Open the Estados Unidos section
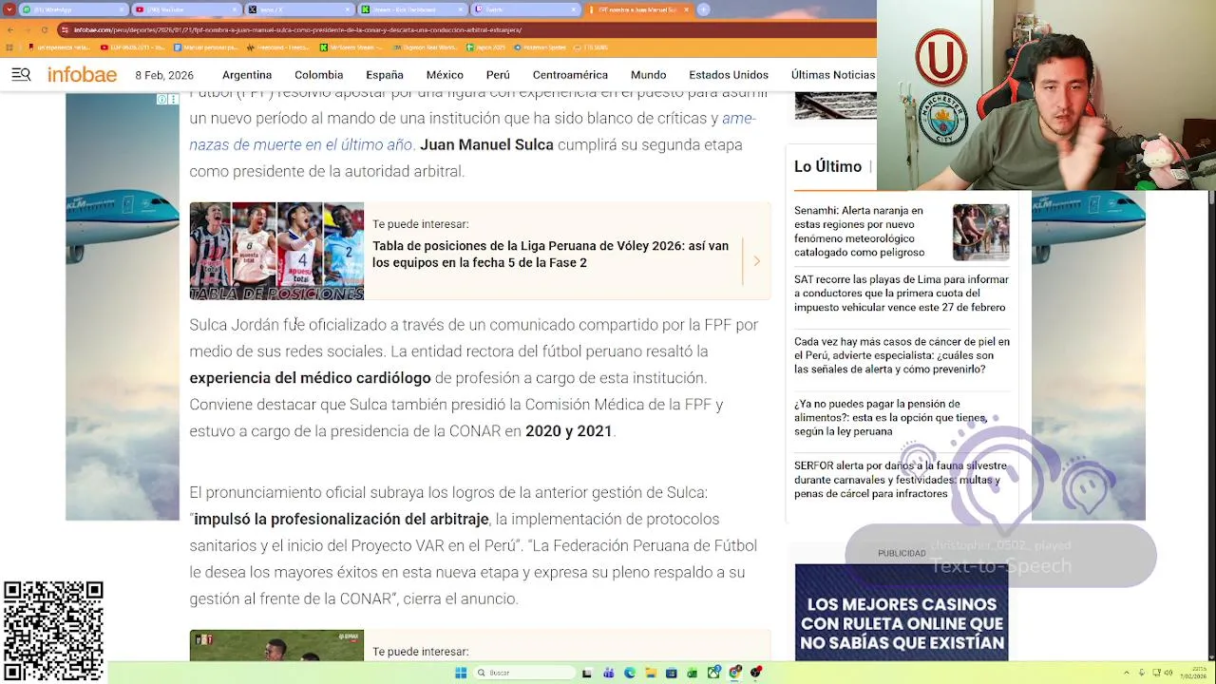This screenshot has height=684, width=1216. pos(729,75)
